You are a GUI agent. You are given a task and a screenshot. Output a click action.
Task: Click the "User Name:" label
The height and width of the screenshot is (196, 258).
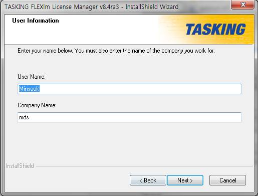pyautogui.click(x=32, y=77)
